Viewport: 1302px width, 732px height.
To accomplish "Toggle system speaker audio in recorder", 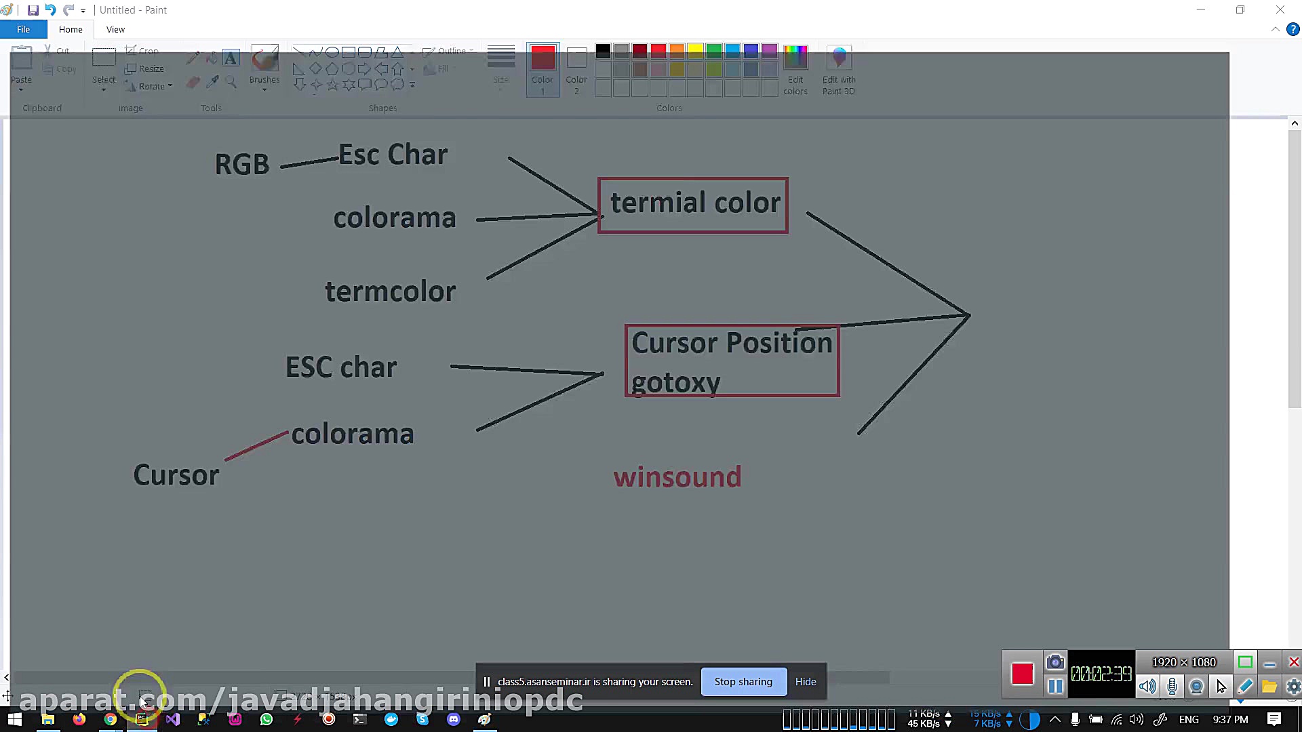I will (1147, 687).
